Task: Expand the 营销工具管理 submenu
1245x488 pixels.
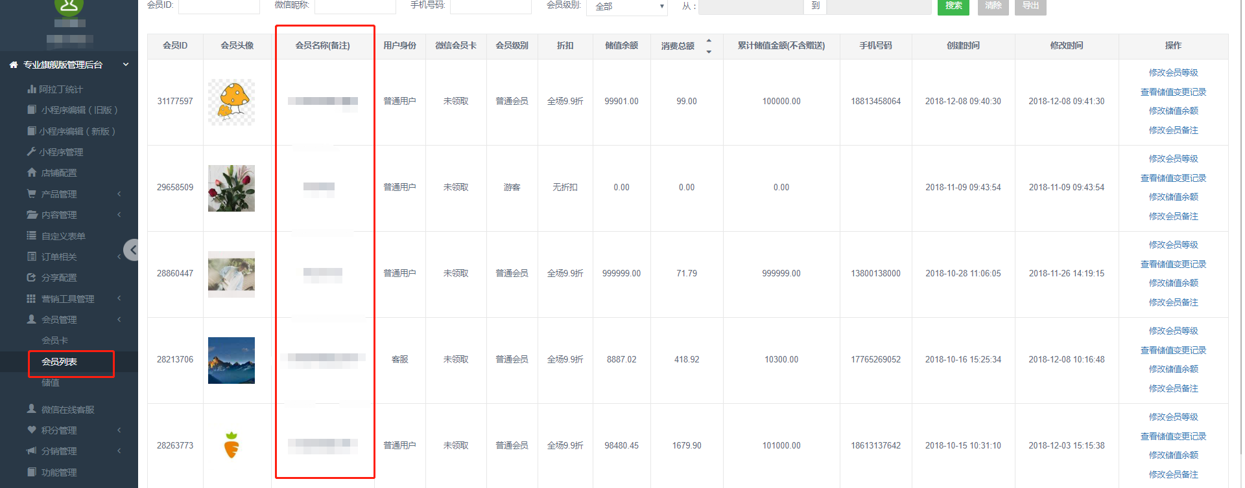Action: pos(119,298)
